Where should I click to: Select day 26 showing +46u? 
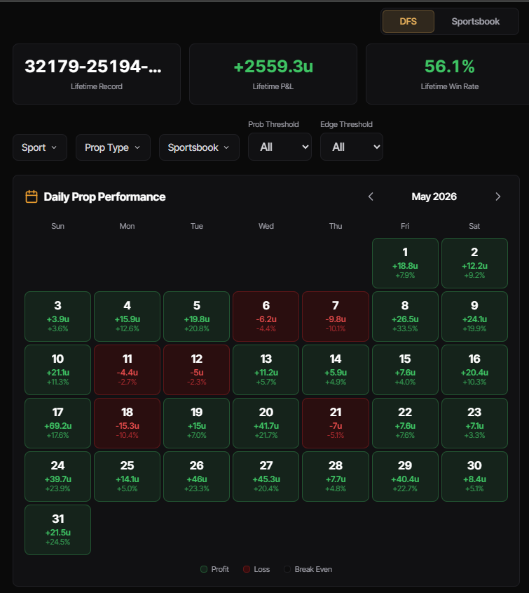click(197, 477)
